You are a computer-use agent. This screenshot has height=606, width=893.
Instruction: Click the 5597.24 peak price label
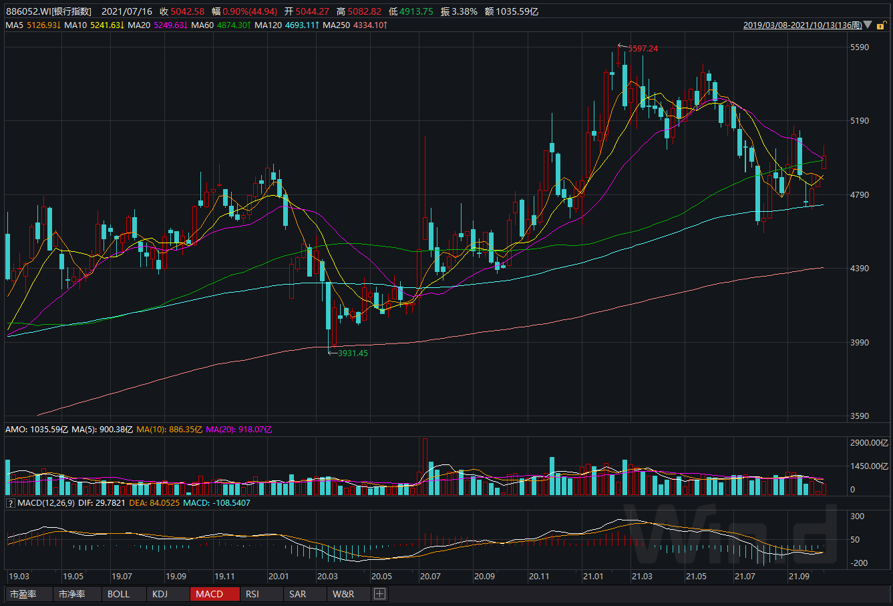[644, 49]
